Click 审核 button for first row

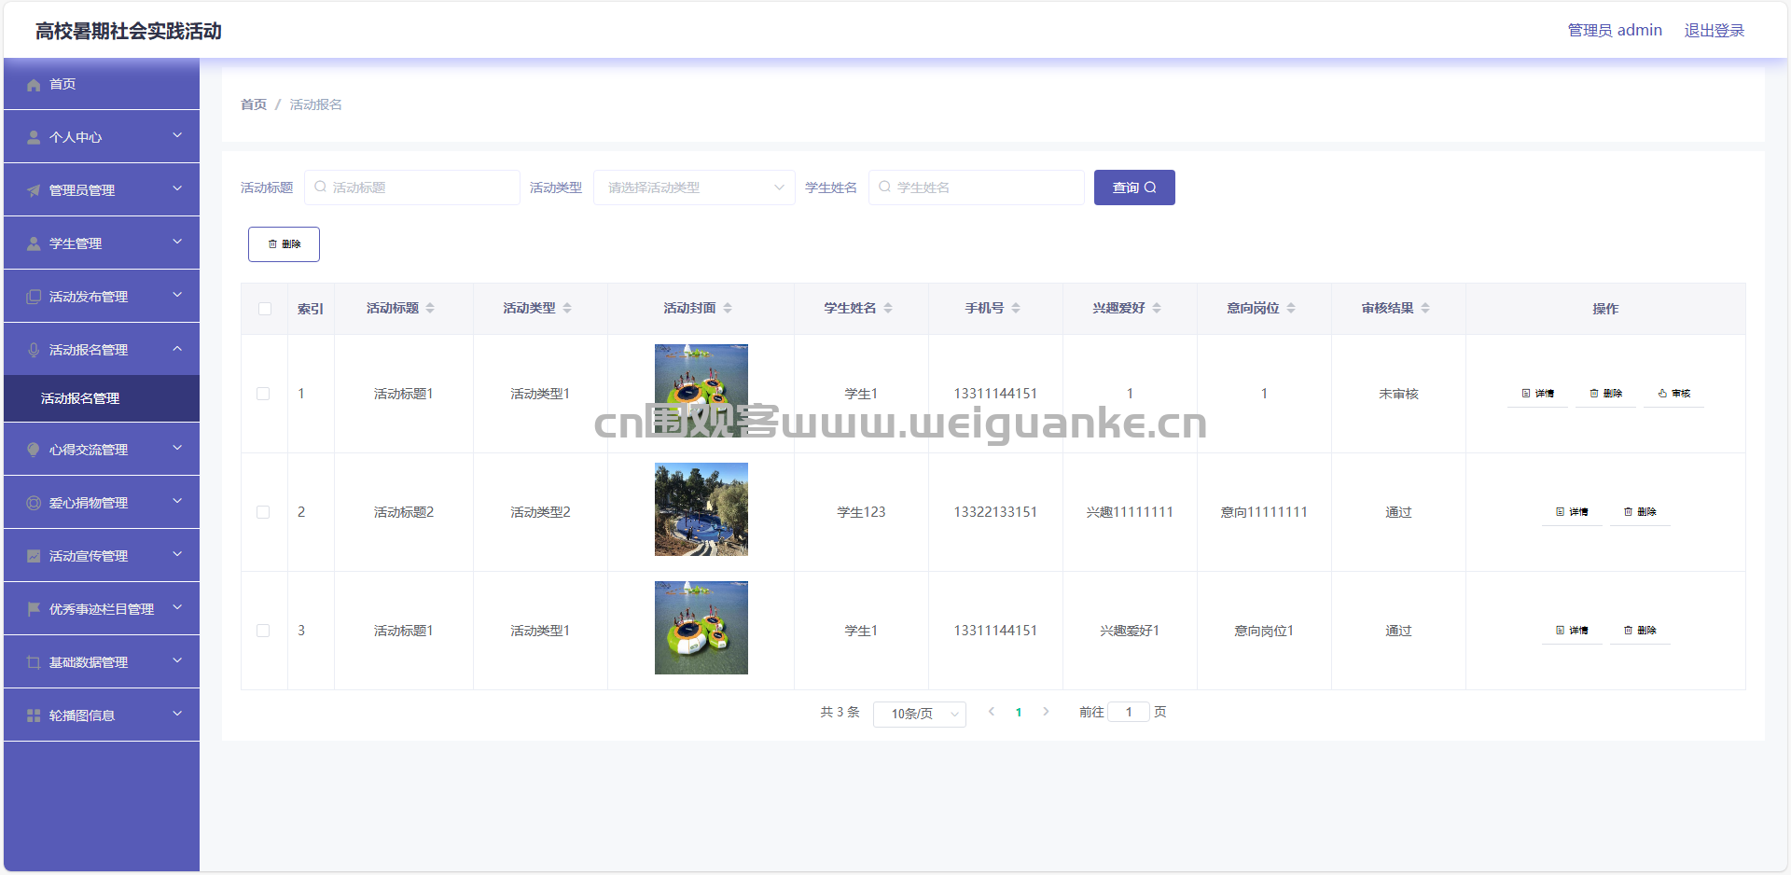click(1673, 394)
